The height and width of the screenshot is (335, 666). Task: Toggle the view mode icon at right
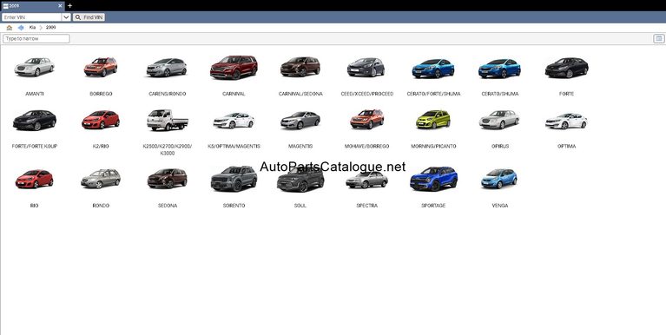tap(658, 39)
